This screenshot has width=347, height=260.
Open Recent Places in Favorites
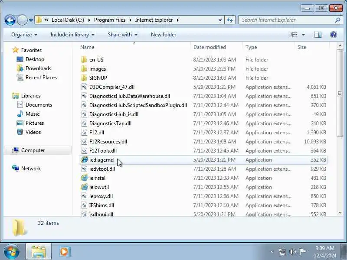(41, 78)
